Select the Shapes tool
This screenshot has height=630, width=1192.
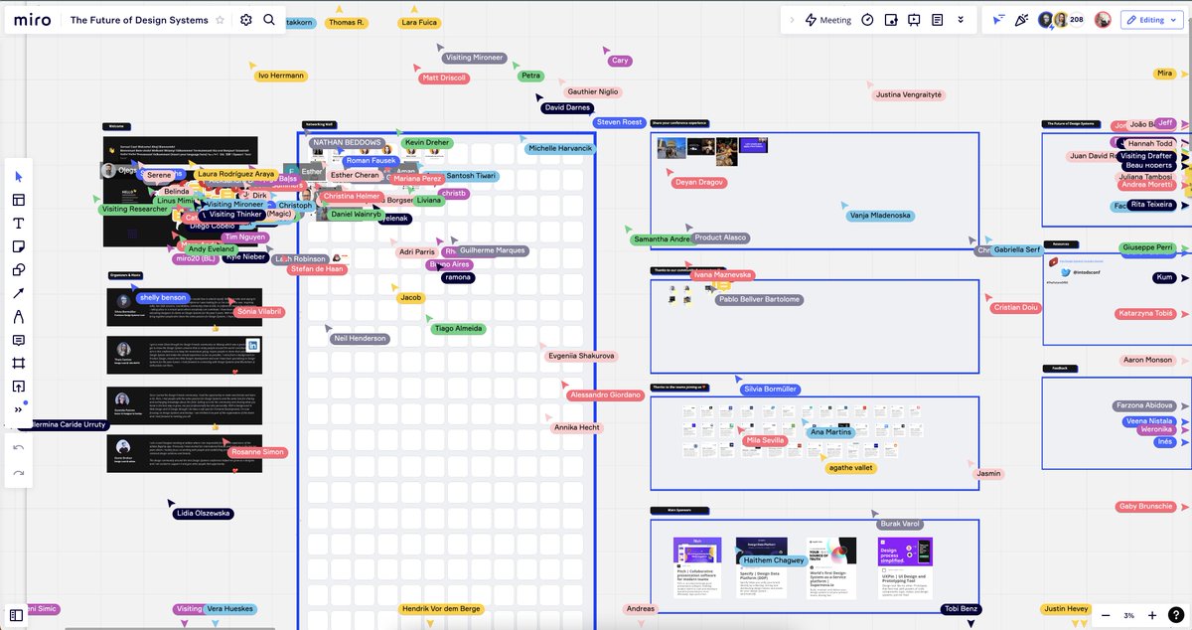click(18, 270)
